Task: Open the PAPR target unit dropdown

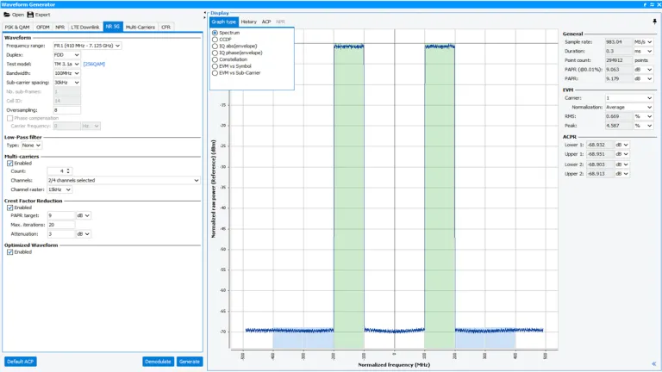Action: pyautogui.click(x=83, y=215)
